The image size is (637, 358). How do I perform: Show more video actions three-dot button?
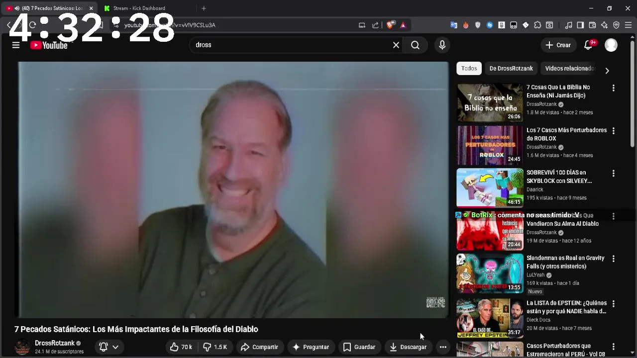pyautogui.click(x=443, y=347)
